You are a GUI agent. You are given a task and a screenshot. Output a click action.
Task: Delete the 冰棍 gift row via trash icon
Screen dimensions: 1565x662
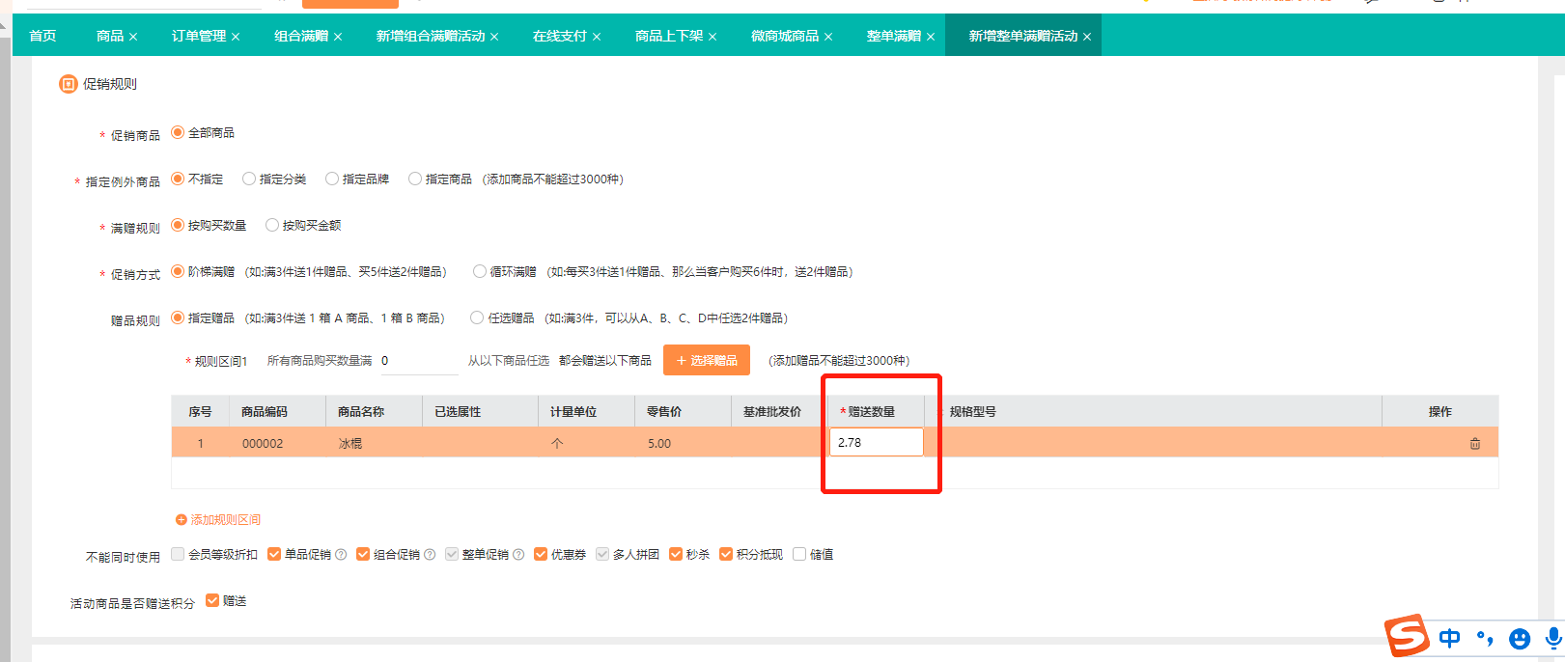[1474, 444]
